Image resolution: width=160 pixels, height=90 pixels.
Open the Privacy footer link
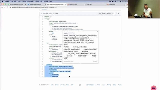57,85
